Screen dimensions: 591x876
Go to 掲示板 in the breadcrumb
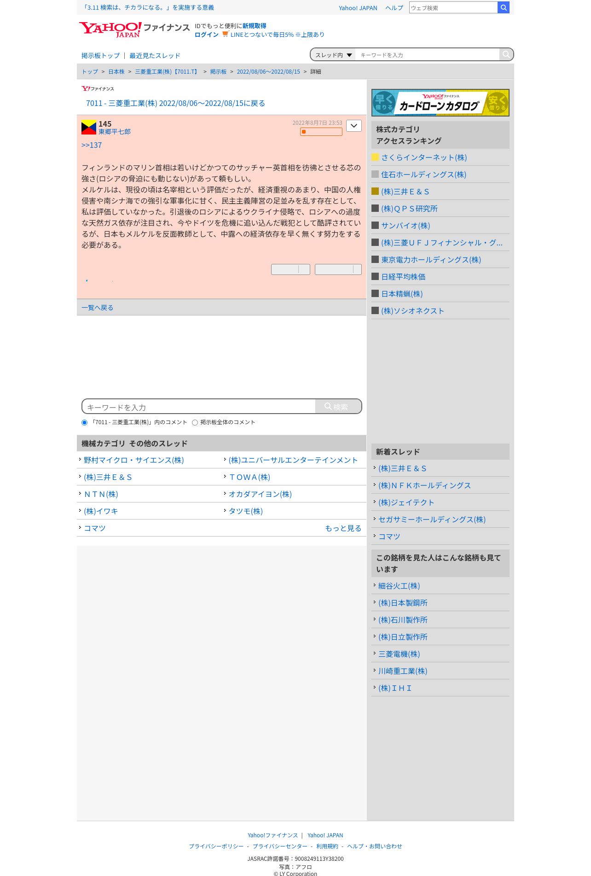[218, 72]
